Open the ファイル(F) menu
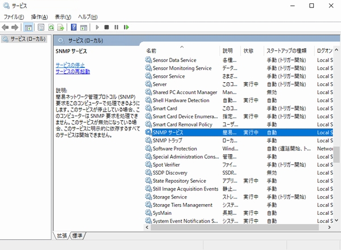The width and height of the screenshot is (341, 250). (x=14, y=17)
